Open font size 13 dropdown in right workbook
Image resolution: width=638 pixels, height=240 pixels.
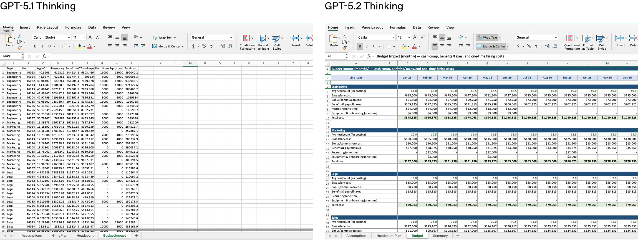coord(409,37)
